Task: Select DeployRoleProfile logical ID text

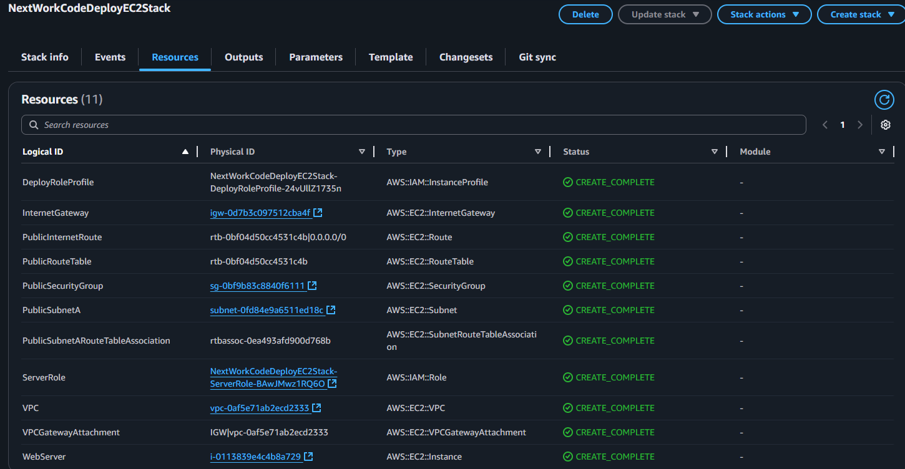Action: point(58,182)
